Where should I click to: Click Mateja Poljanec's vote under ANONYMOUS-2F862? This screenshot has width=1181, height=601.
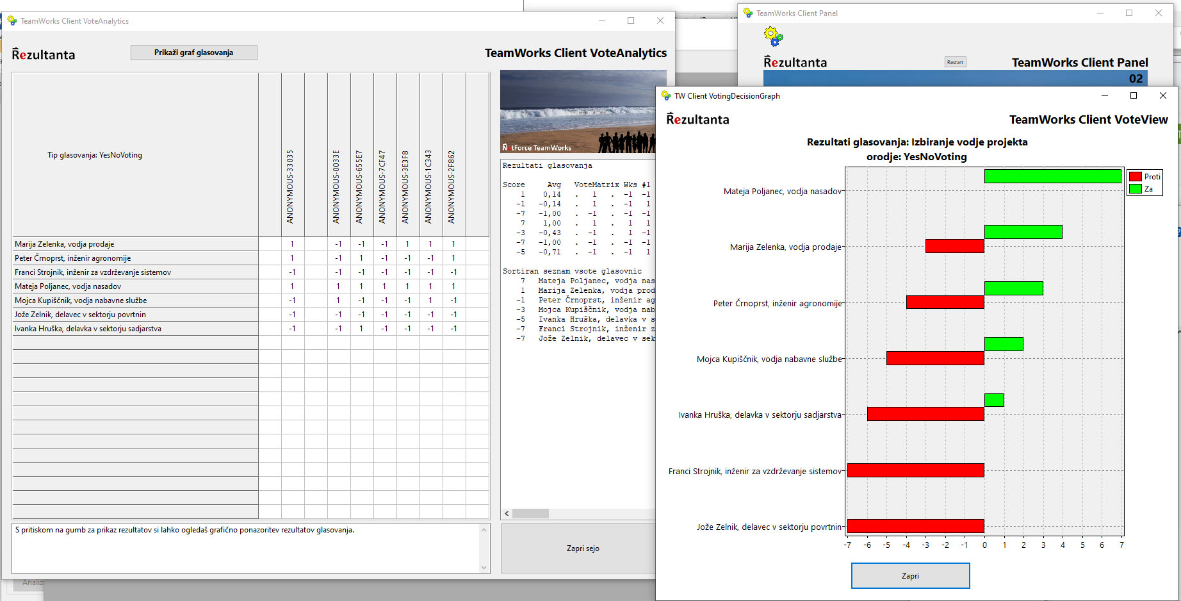(453, 286)
